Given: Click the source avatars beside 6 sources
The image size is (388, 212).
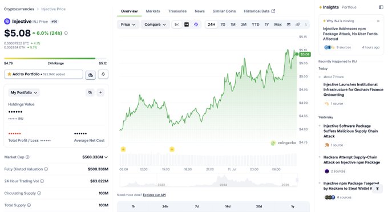Looking at the screenshot, I should tap(330, 197).
